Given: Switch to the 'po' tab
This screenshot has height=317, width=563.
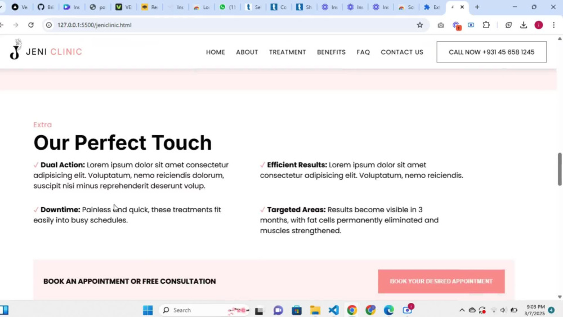Looking at the screenshot, I should tap(97, 7).
